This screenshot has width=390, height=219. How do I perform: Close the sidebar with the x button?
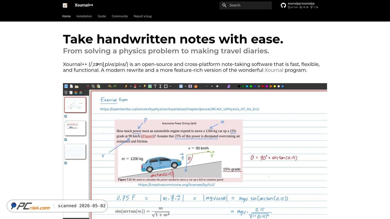pyautogui.click(x=86, y=93)
